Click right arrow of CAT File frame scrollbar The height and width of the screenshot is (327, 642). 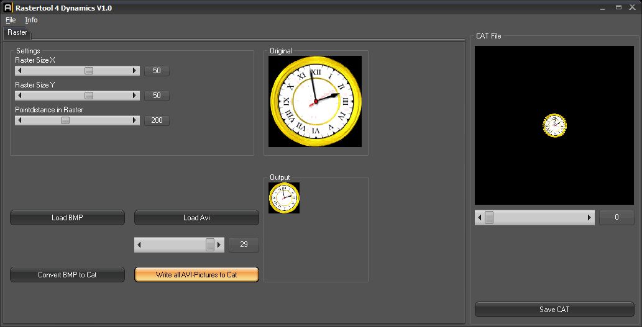590,218
